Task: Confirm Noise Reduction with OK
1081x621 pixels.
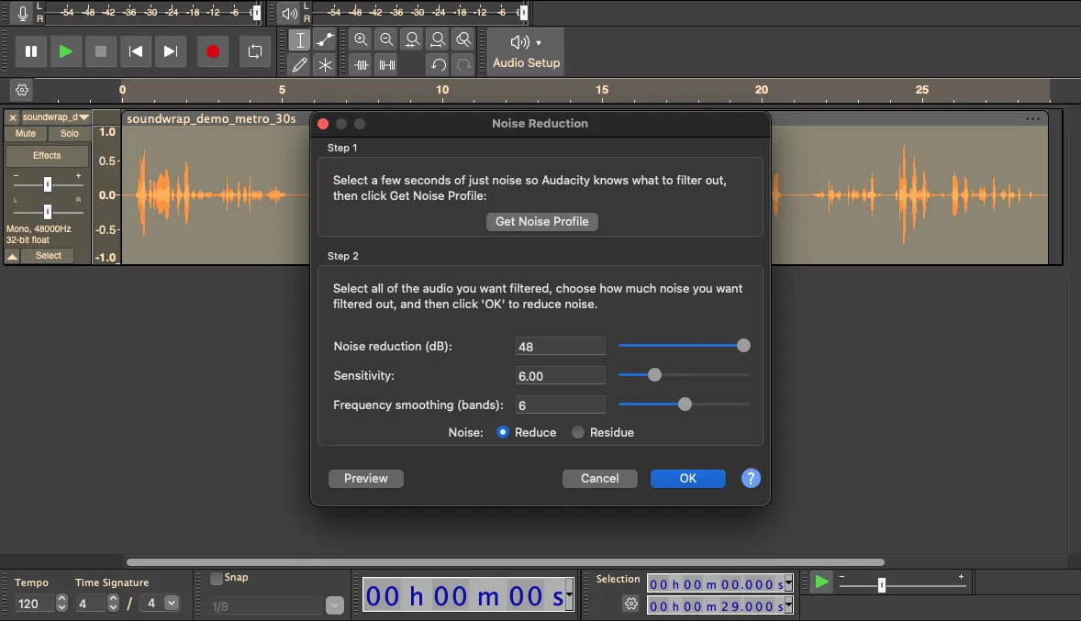Action: [688, 478]
